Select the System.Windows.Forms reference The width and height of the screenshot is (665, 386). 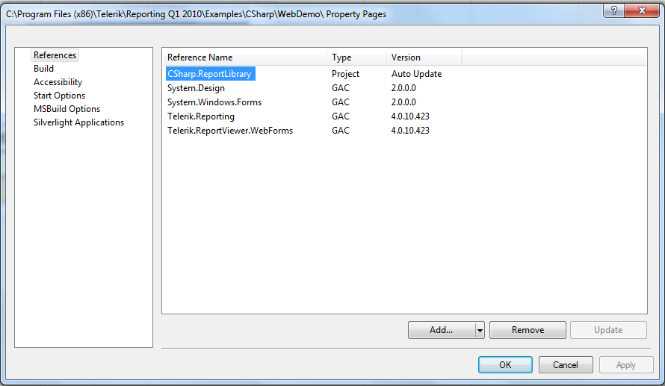[214, 102]
